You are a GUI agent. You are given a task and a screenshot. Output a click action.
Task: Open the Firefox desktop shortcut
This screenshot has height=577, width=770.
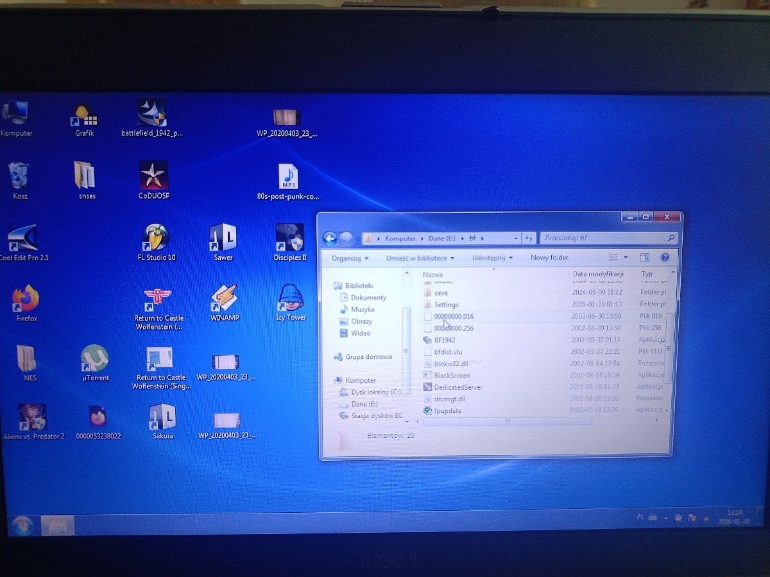coord(26,299)
